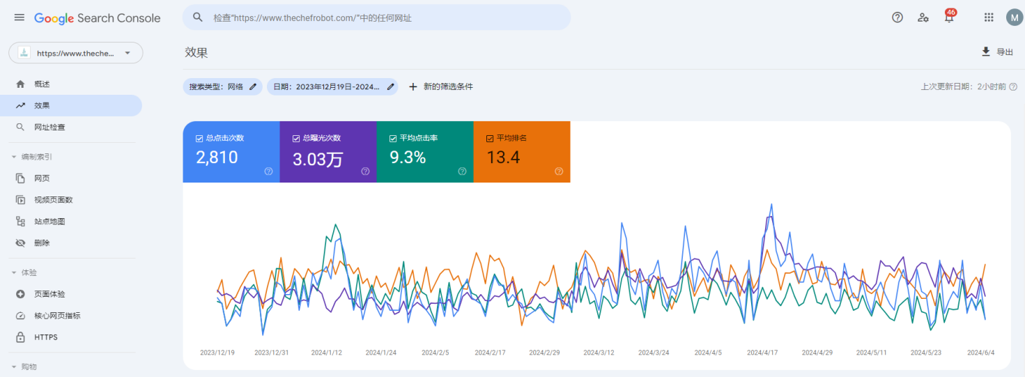
Task: Click the 9.3% CTR value
Action: 408,157
